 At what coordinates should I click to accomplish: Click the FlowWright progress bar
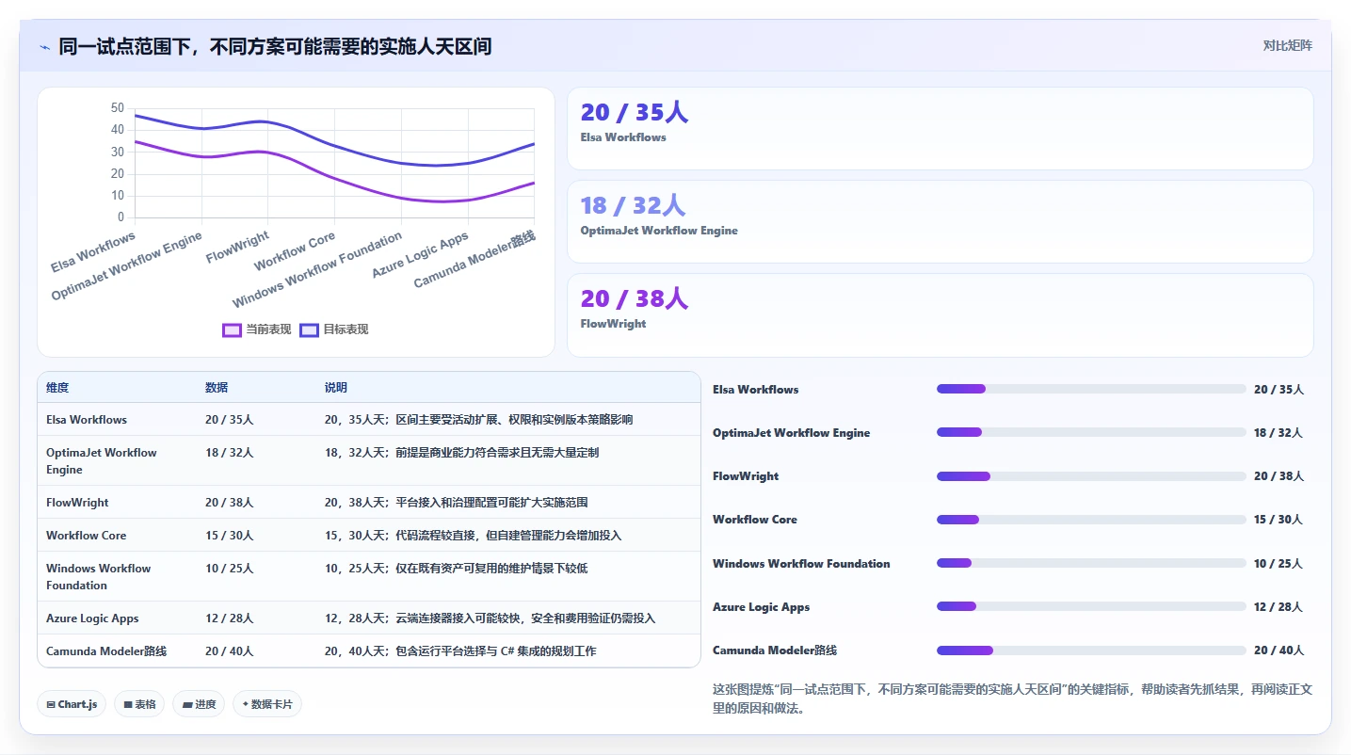pos(1091,476)
